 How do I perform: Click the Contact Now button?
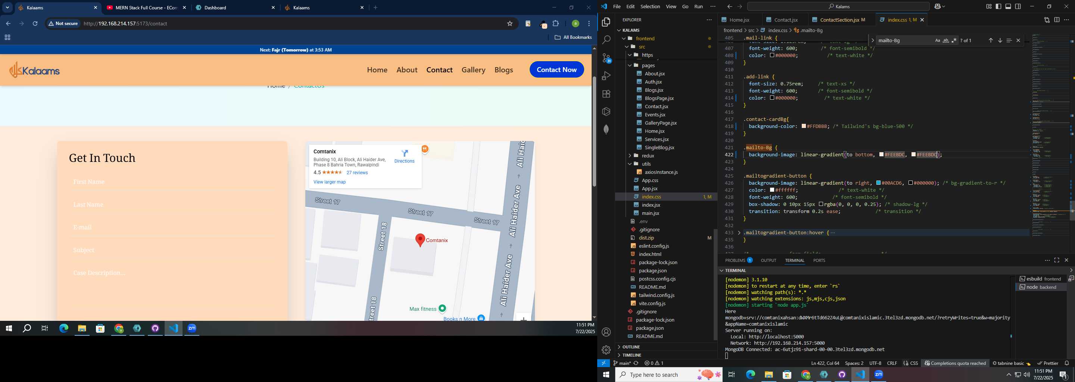(557, 70)
